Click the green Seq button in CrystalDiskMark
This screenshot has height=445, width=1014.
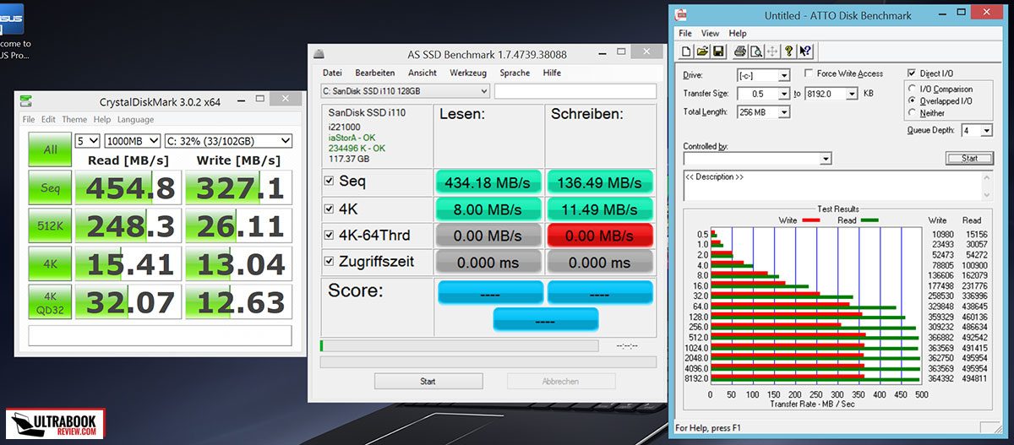click(x=51, y=187)
